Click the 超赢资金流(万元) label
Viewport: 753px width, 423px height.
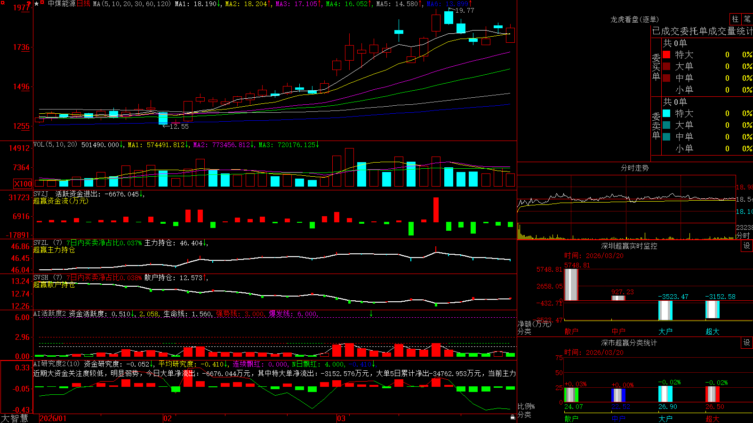[x=61, y=201]
